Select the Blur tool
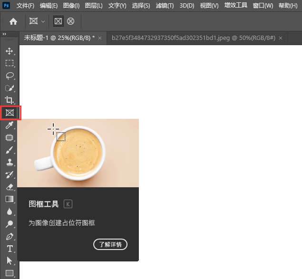 click(x=9, y=212)
